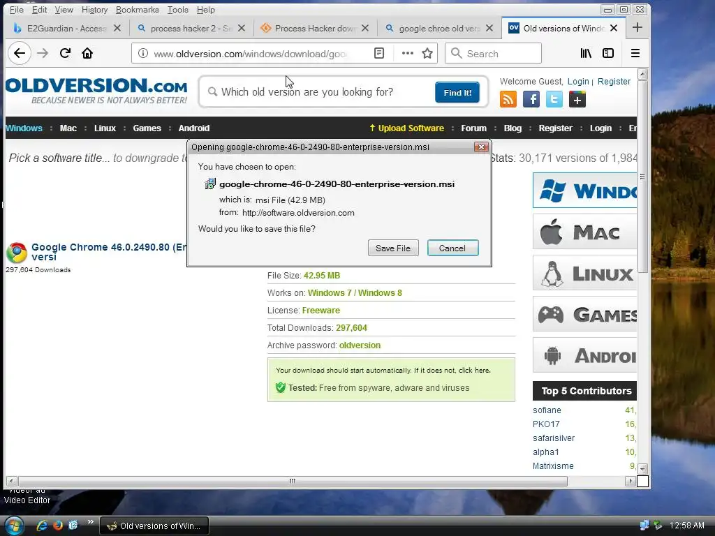Show site information icon in address bar
Viewport: 715px width, 536px height.
[x=142, y=53]
